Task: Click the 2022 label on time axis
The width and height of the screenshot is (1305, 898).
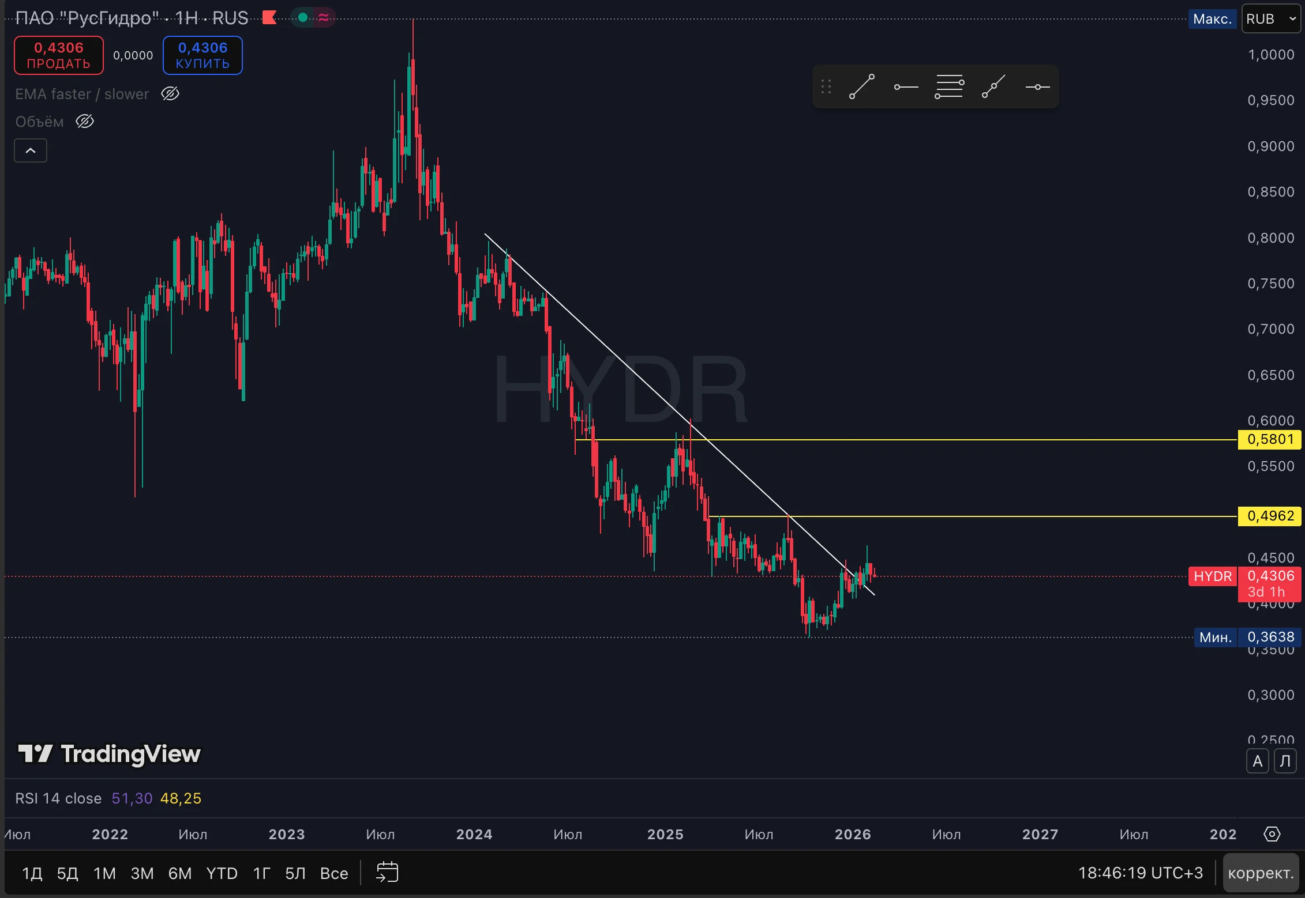Action: (110, 834)
